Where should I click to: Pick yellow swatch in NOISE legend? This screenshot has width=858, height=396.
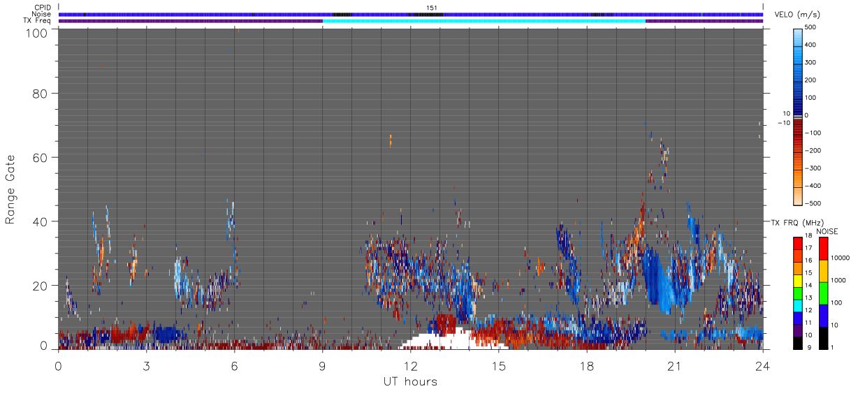(x=822, y=270)
